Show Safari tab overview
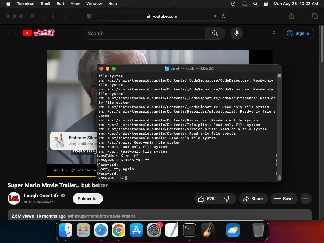Image resolution: width=324 pixels, height=243 pixels. pyautogui.click(x=315, y=16)
